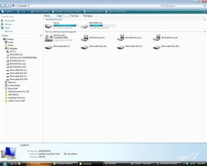Expand the More favorite links

[8, 32]
